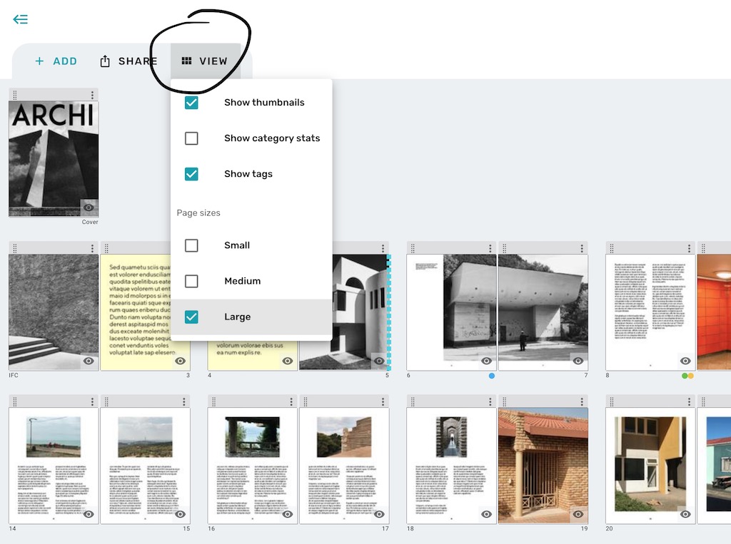Select the Large page size checkbox

pyautogui.click(x=191, y=317)
